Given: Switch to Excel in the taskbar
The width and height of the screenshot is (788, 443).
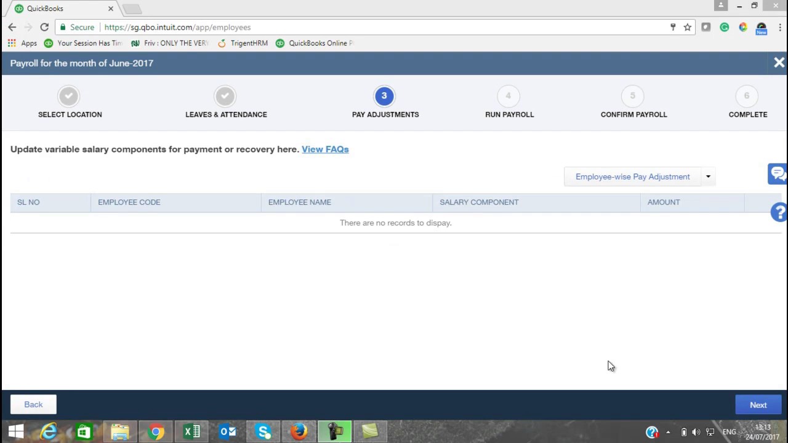Looking at the screenshot, I should coord(191,432).
